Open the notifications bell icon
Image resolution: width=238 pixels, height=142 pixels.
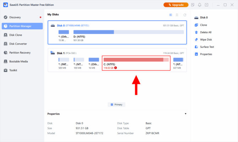(x=200, y=5)
